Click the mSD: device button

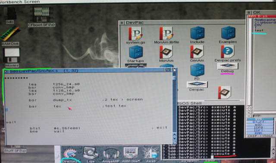[x=260, y=125]
